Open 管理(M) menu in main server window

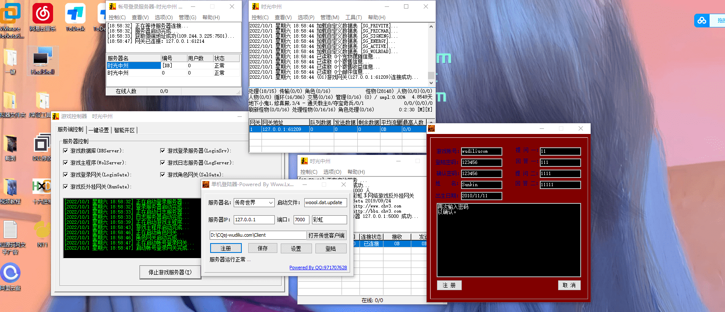(x=330, y=17)
